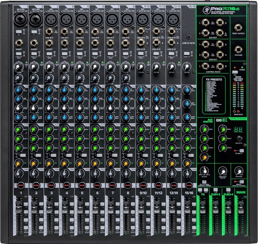Click the CONTROL ROOM level knob
258x244 pixels.
point(223,171)
